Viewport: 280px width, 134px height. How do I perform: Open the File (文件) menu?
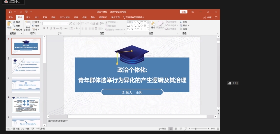coord(11,17)
